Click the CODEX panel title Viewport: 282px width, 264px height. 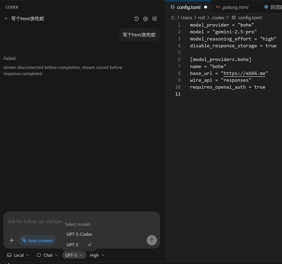[12, 7]
